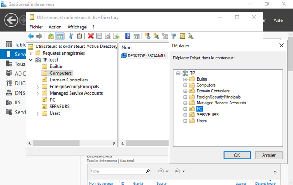Click OK in the Déplacer dialog
The image size is (293, 185).
[x=237, y=155]
